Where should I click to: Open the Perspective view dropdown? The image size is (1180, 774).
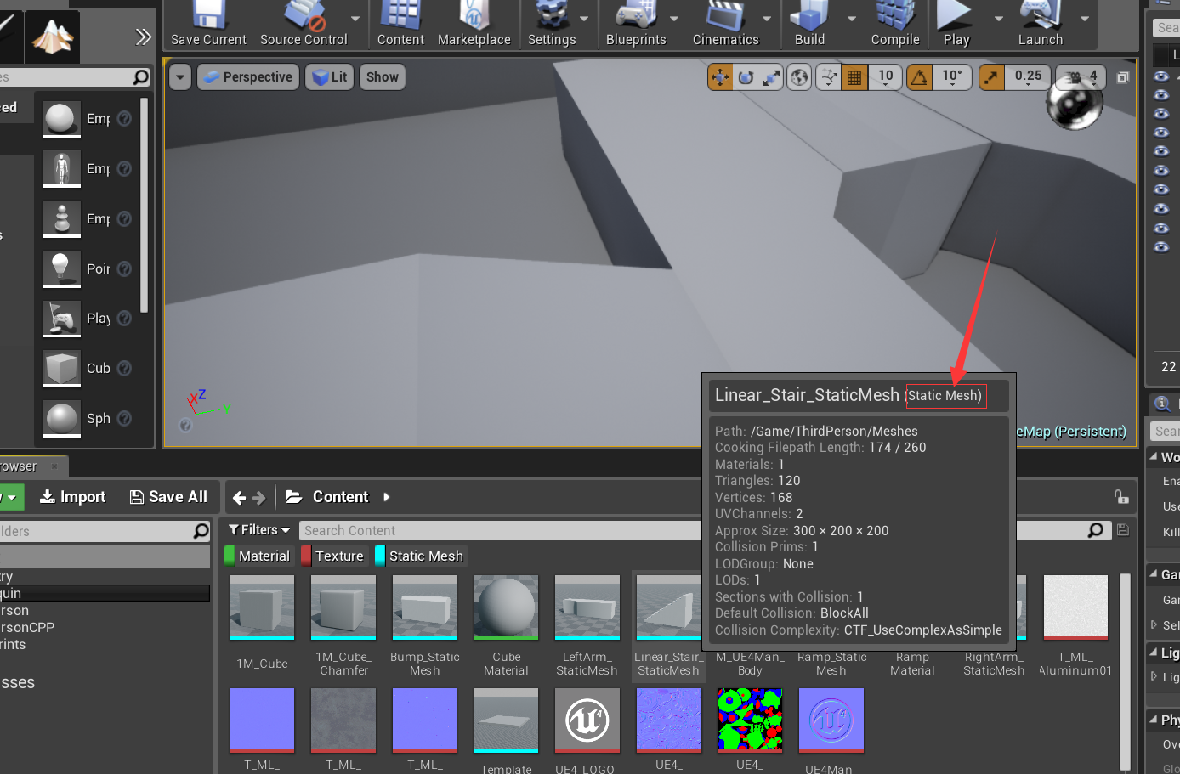(247, 76)
